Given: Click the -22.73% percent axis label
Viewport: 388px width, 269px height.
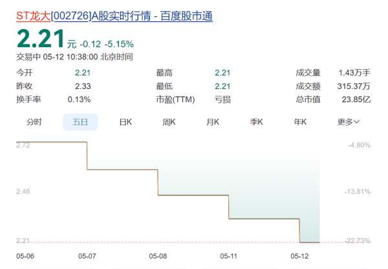Looking at the screenshot, I should pos(358,241).
